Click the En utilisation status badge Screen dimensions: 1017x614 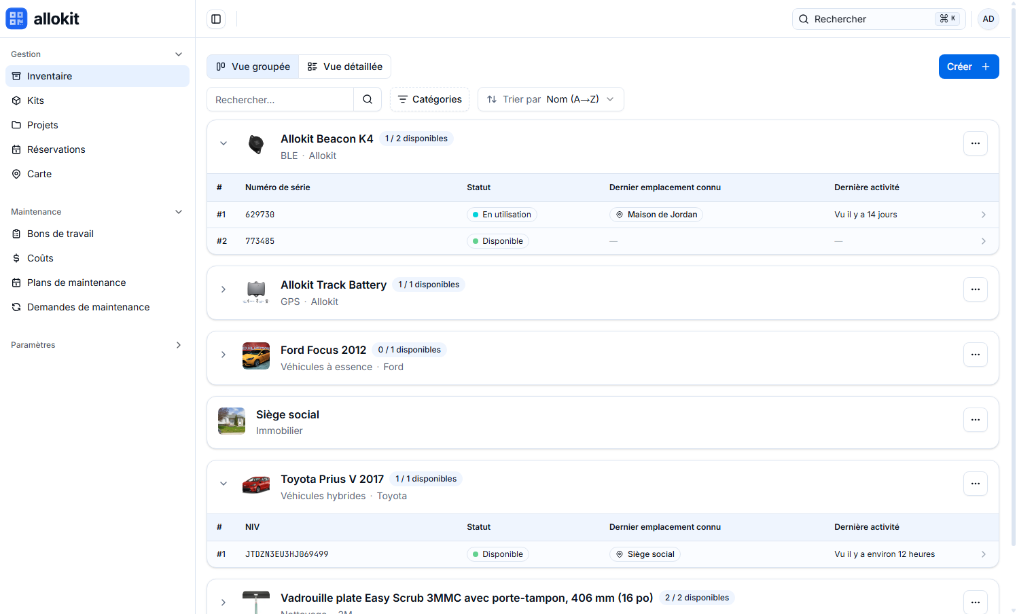coord(502,215)
